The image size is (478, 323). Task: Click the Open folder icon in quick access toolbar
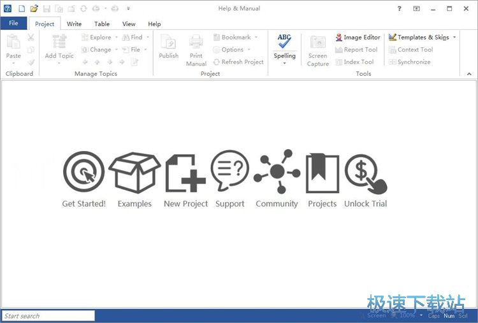(x=34, y=8)
